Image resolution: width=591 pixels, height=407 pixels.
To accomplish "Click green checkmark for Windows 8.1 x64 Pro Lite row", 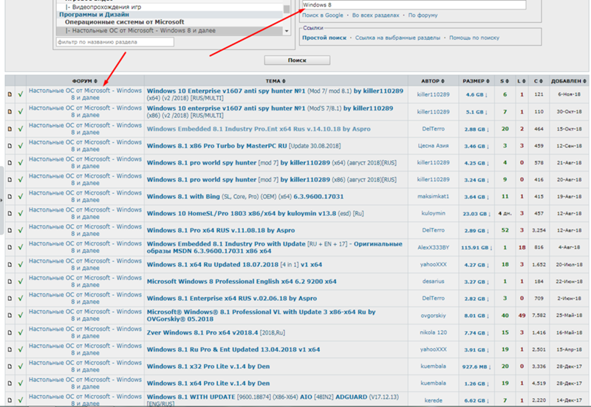I will pyautogui.click(x=21, y=383).
